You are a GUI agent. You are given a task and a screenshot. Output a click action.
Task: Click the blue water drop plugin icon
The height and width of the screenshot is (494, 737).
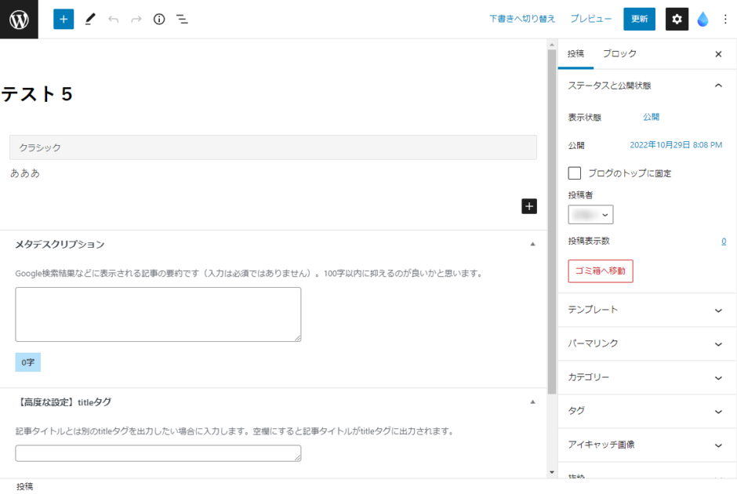click(x=703, y=19)
